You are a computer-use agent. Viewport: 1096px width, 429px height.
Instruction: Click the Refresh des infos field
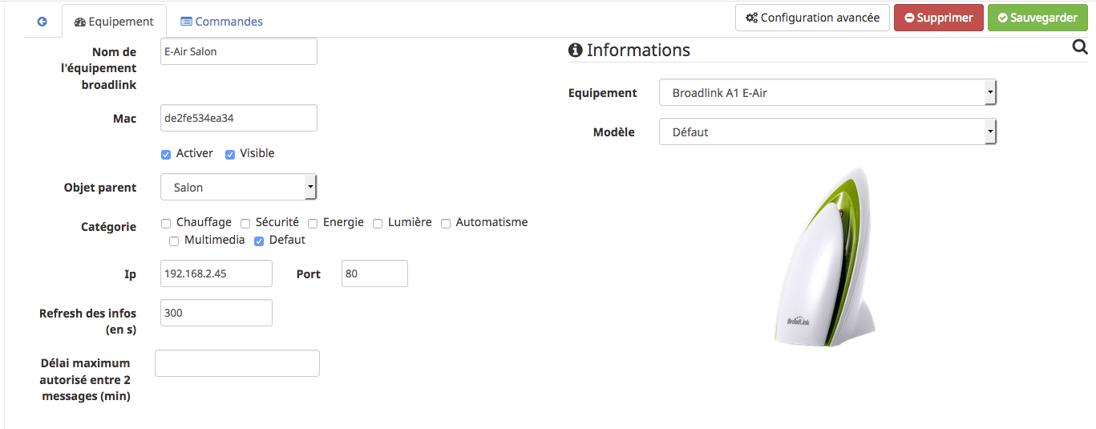point(216,313)
